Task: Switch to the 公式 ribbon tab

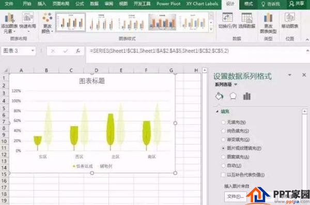Action: coord(80,4)
